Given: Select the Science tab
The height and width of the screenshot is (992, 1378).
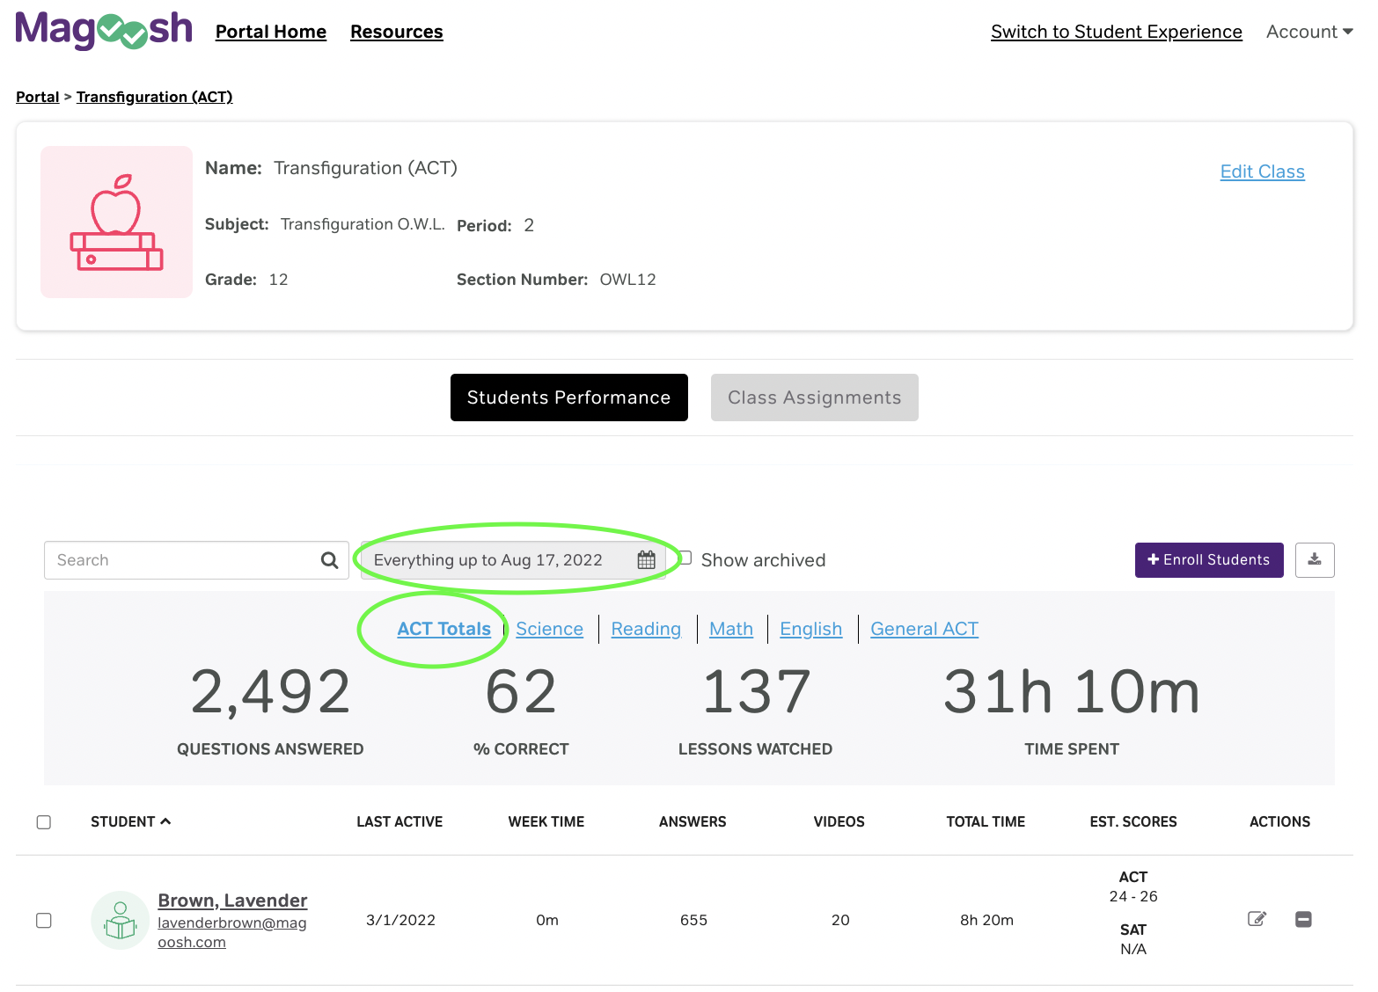Looking at the screenshot, I should (x=549, y=629).
